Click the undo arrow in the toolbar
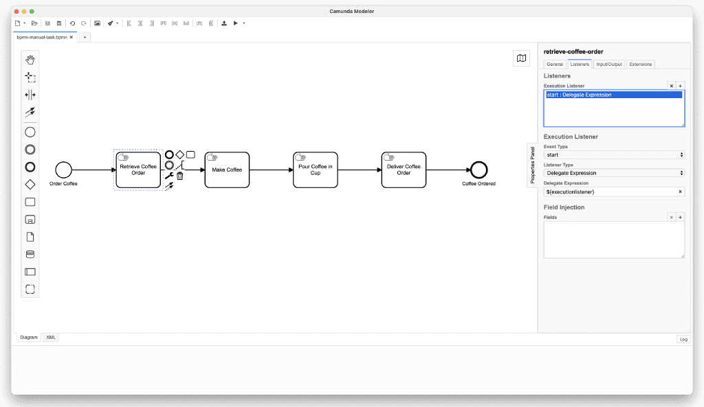The width and height of the screenshot is (704, 407). [73, 23]
